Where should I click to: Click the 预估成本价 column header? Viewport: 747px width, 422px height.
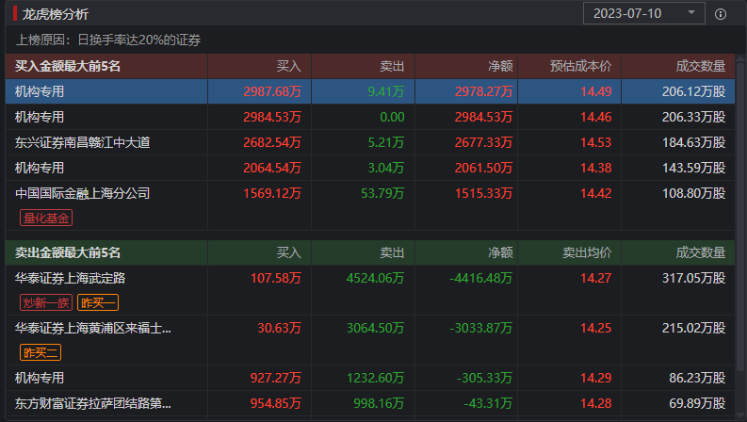pos(580,66)
